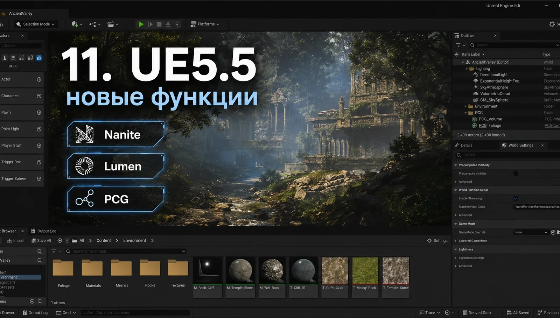Expand the Selected GameMode section
Screen dimensions: 560x318
point(456,241)
